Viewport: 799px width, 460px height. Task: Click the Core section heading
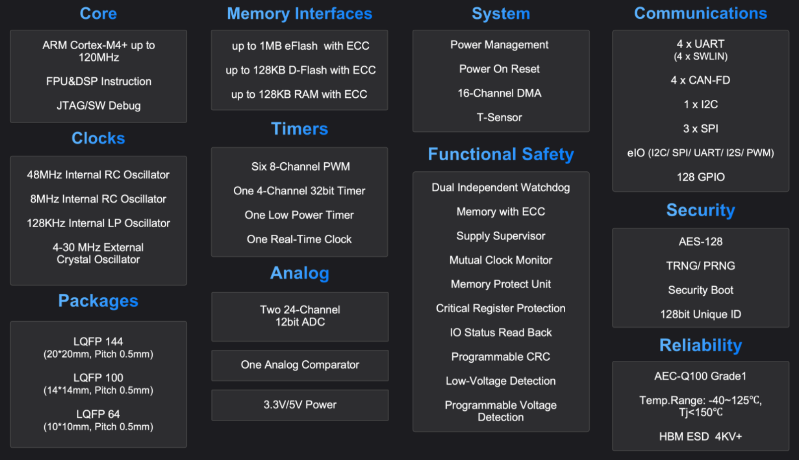98,13
